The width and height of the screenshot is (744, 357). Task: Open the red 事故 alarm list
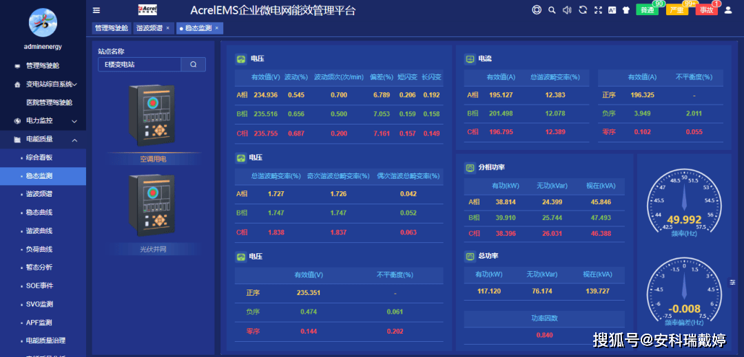707,10
